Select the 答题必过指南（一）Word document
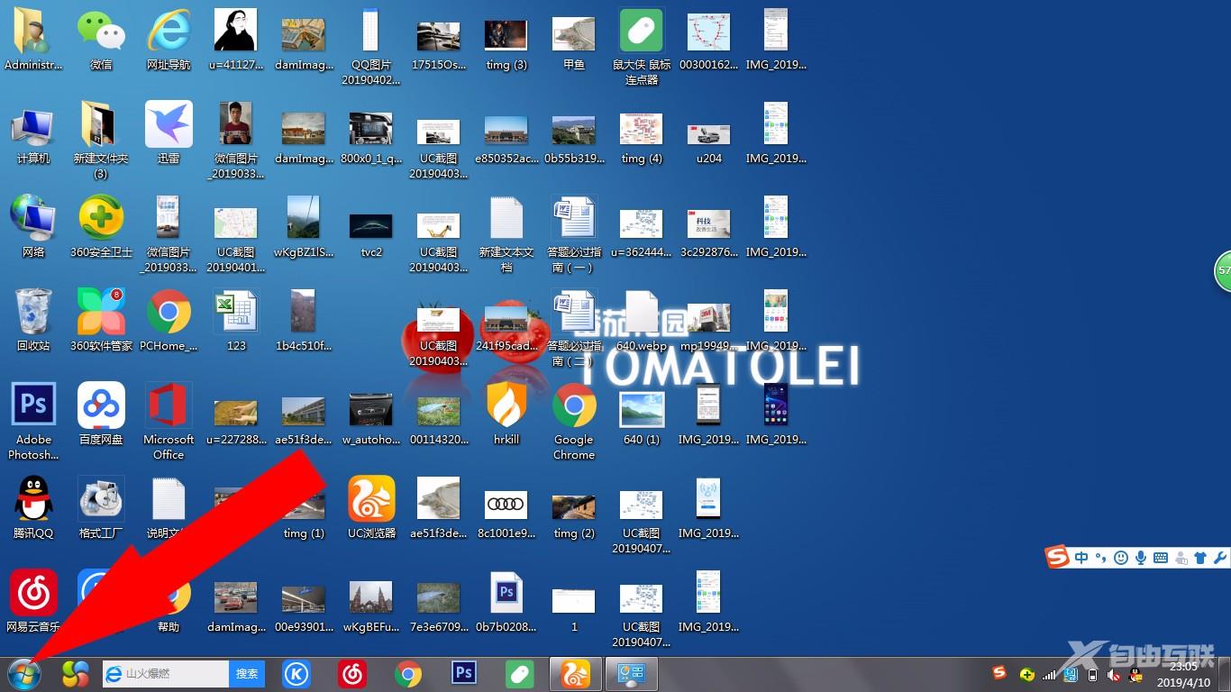Viewport: 1231px width, 692px height. click(574, 234)
